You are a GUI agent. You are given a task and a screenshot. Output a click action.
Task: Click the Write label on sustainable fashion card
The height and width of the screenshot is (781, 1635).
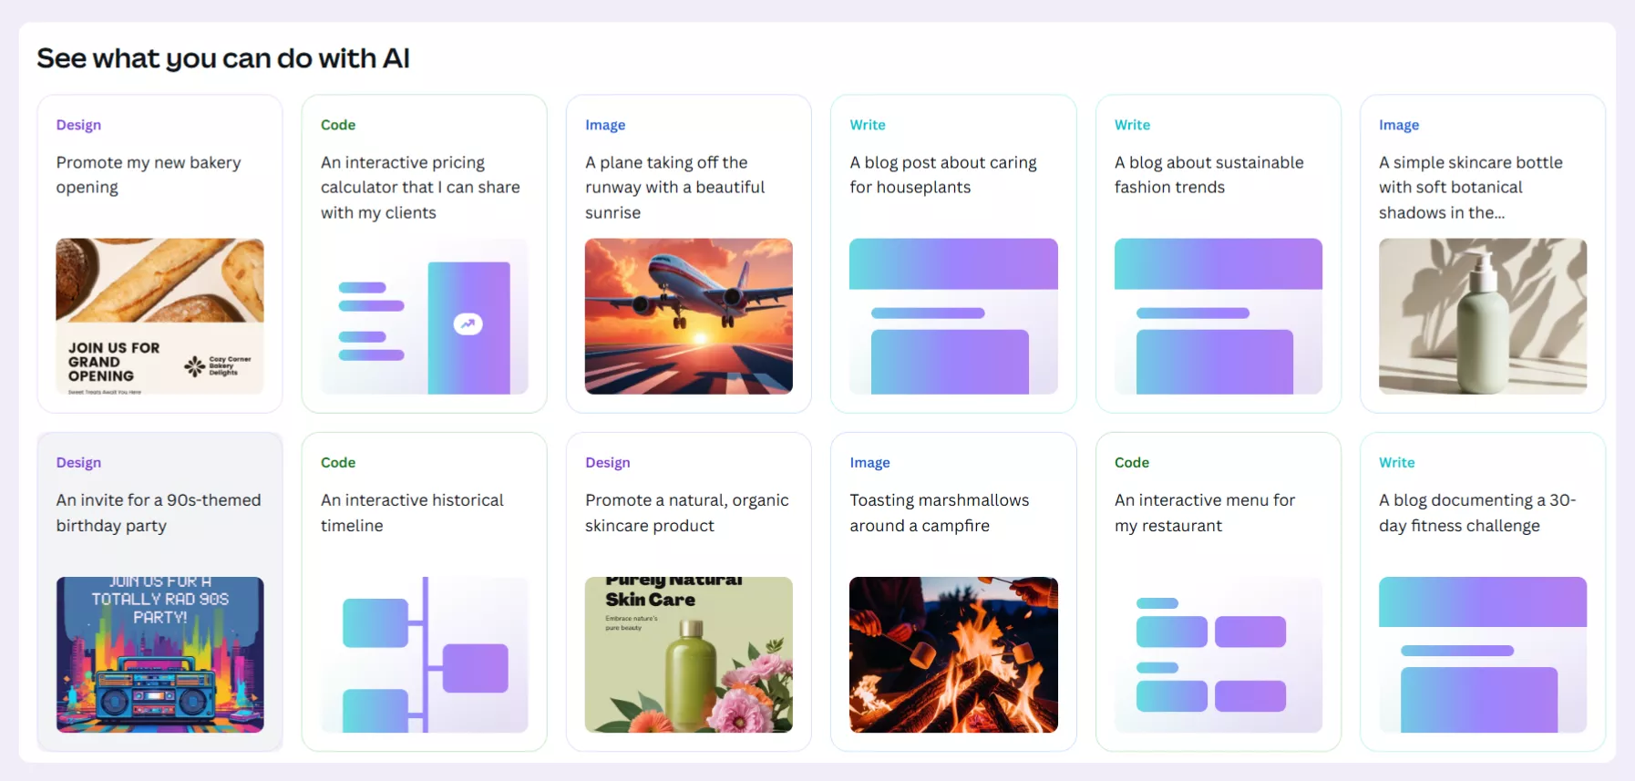pyautogui.click(x=1132, y=125)
